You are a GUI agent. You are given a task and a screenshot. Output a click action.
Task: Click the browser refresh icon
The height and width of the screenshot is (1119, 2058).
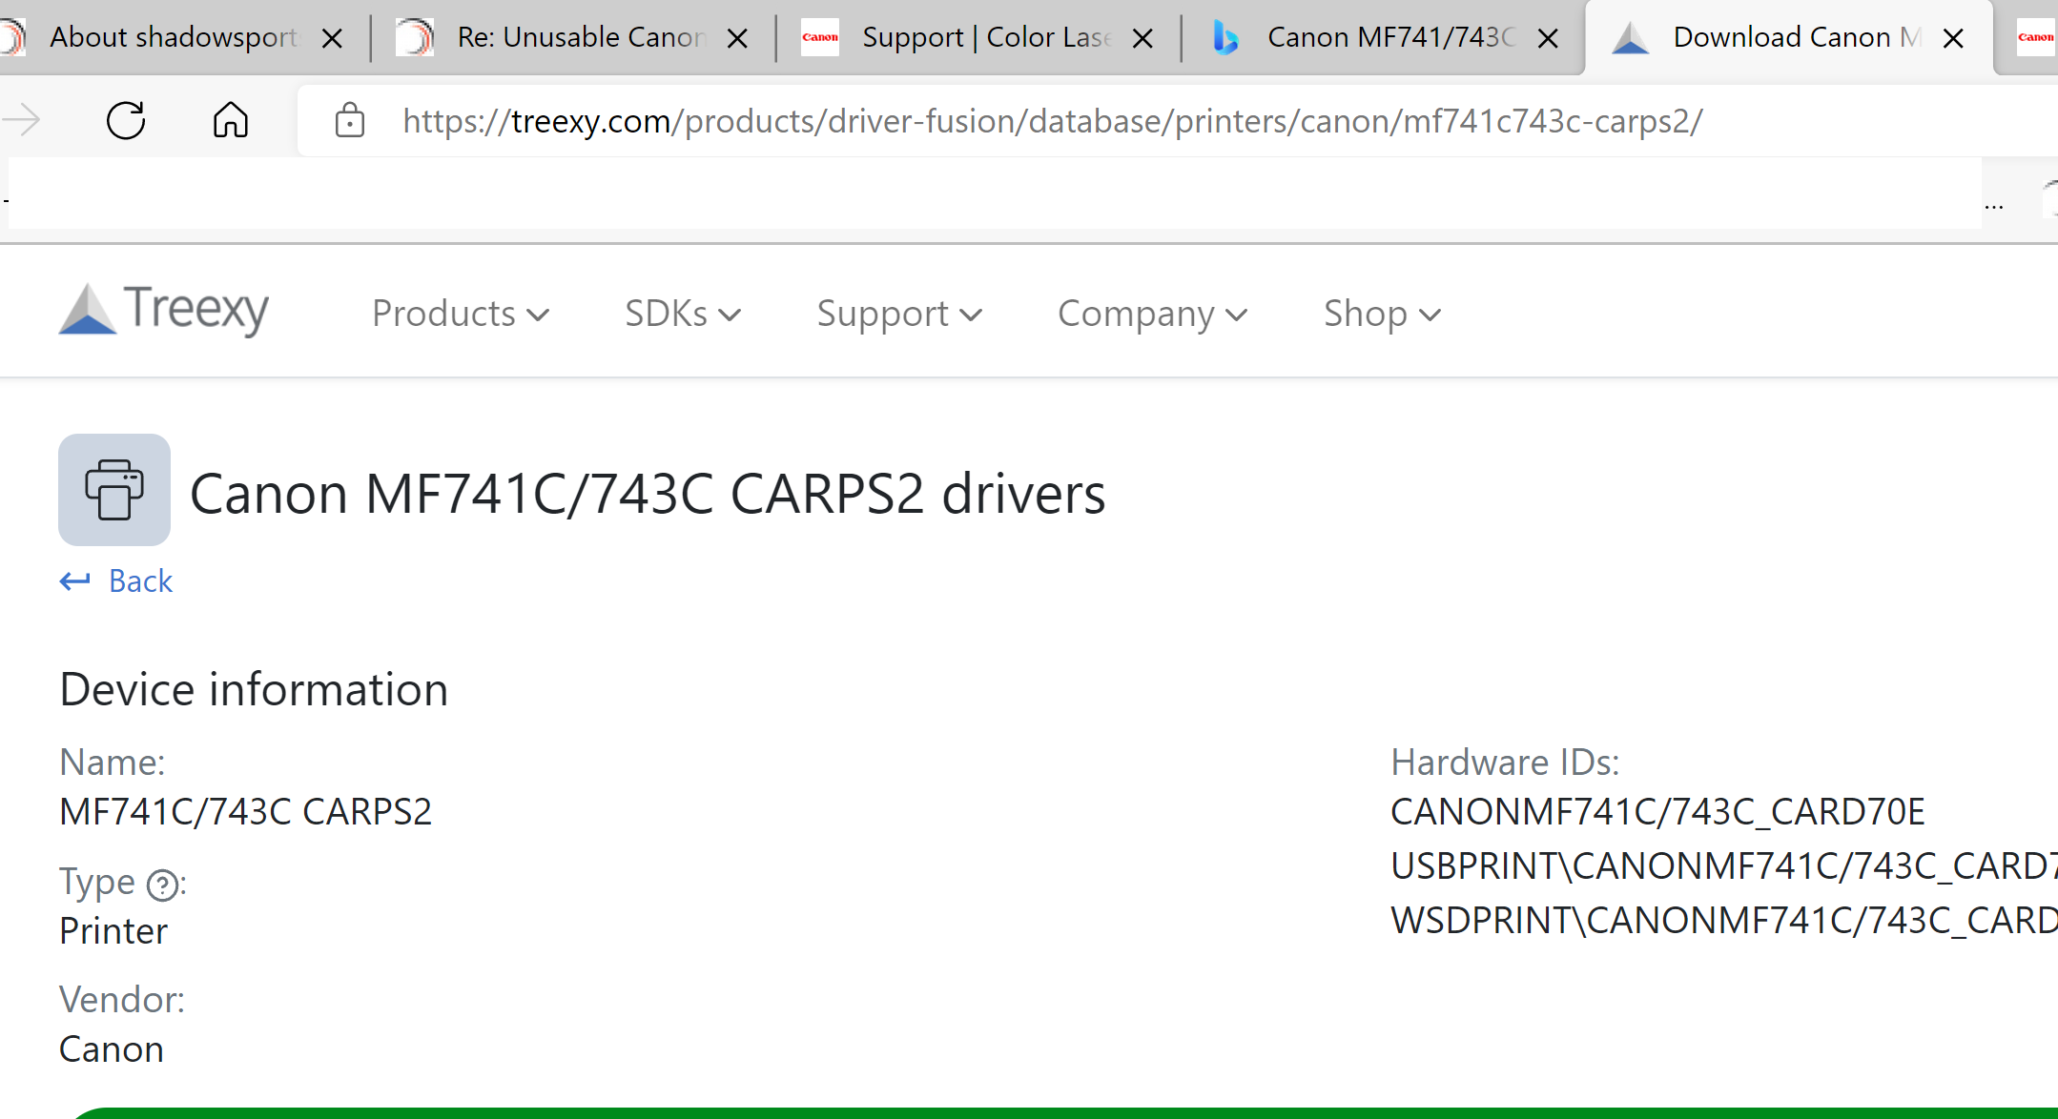[126, 121]
